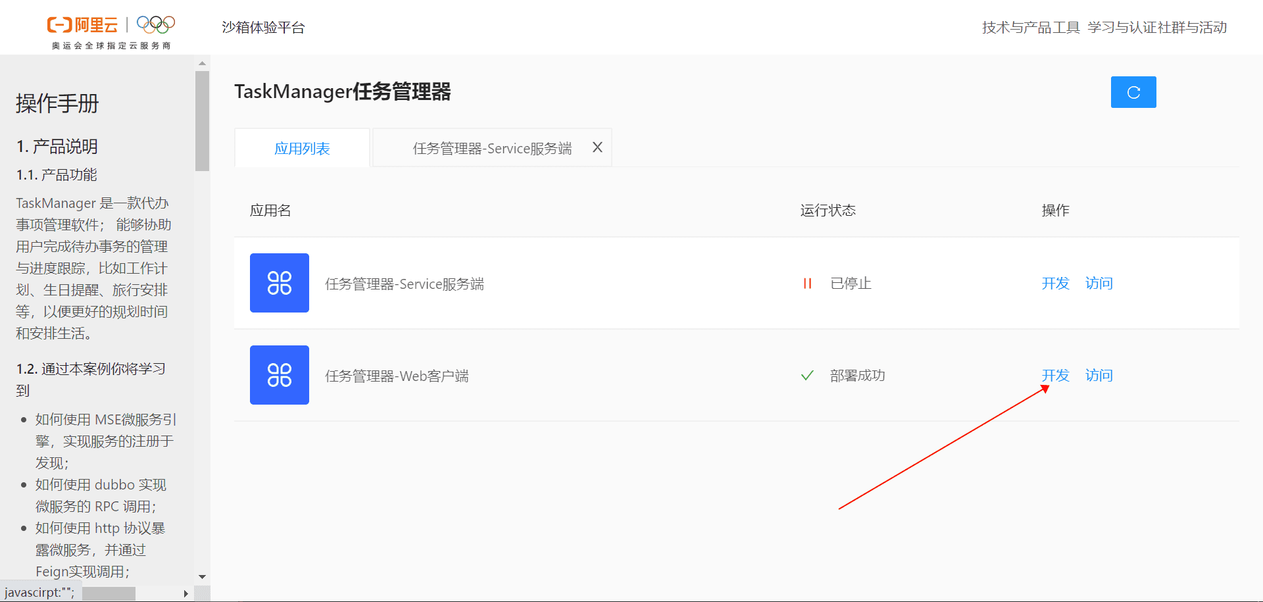Click bullet about MSE微服务引擎

click(x=106, y=441)
